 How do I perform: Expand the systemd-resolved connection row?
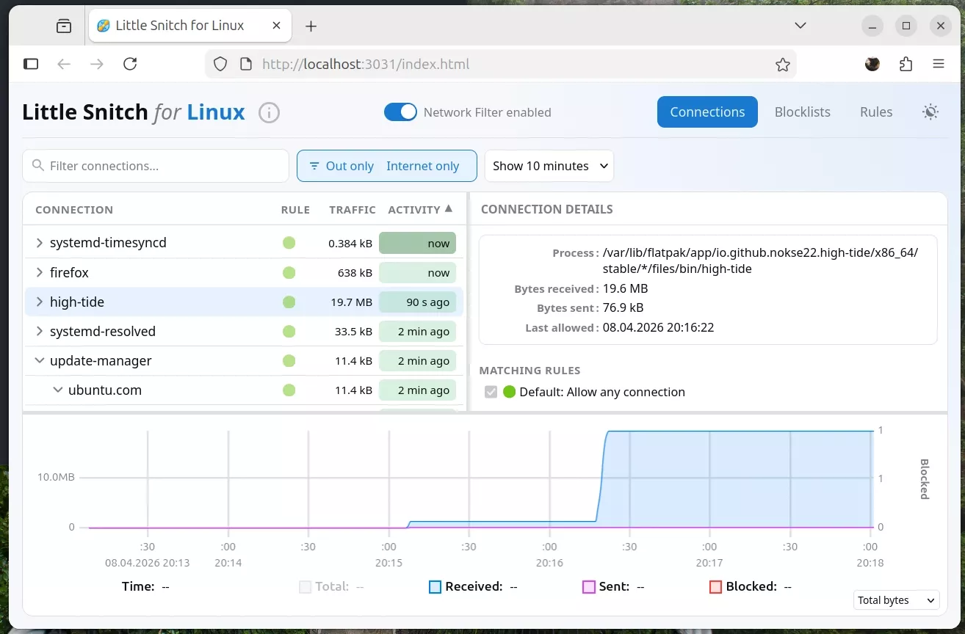[x=40, y=331]
